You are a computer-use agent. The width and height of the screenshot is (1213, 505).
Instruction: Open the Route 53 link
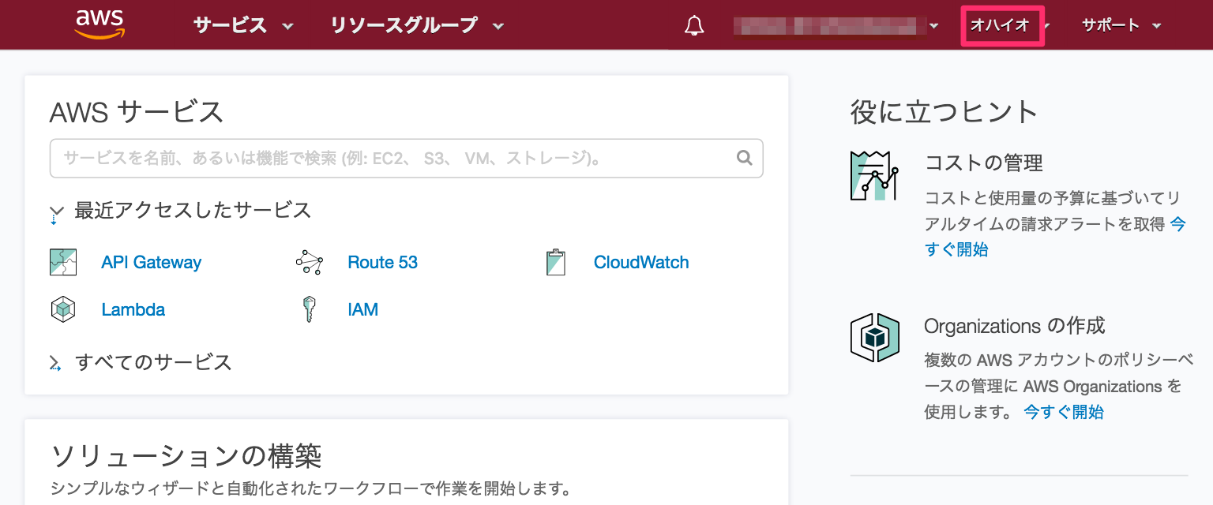[383, 263]
